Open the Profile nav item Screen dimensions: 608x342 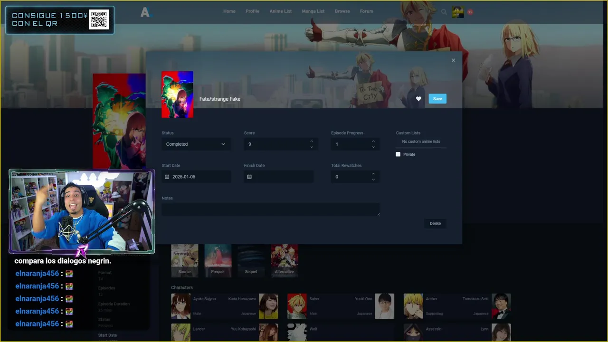point(252,11)
